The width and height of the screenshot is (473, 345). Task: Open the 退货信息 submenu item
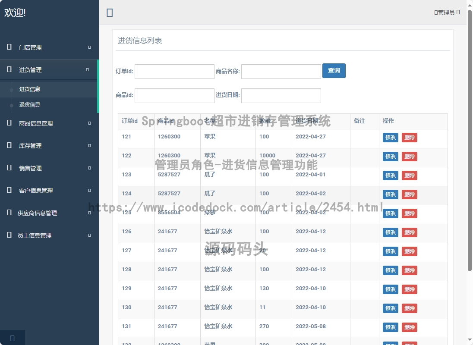pyautogui.click(x=29, y=105)
